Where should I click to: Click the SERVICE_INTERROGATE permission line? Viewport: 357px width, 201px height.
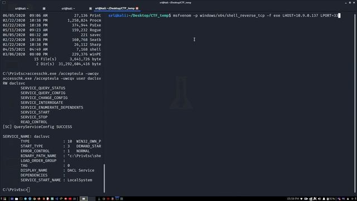click(42, 103)
